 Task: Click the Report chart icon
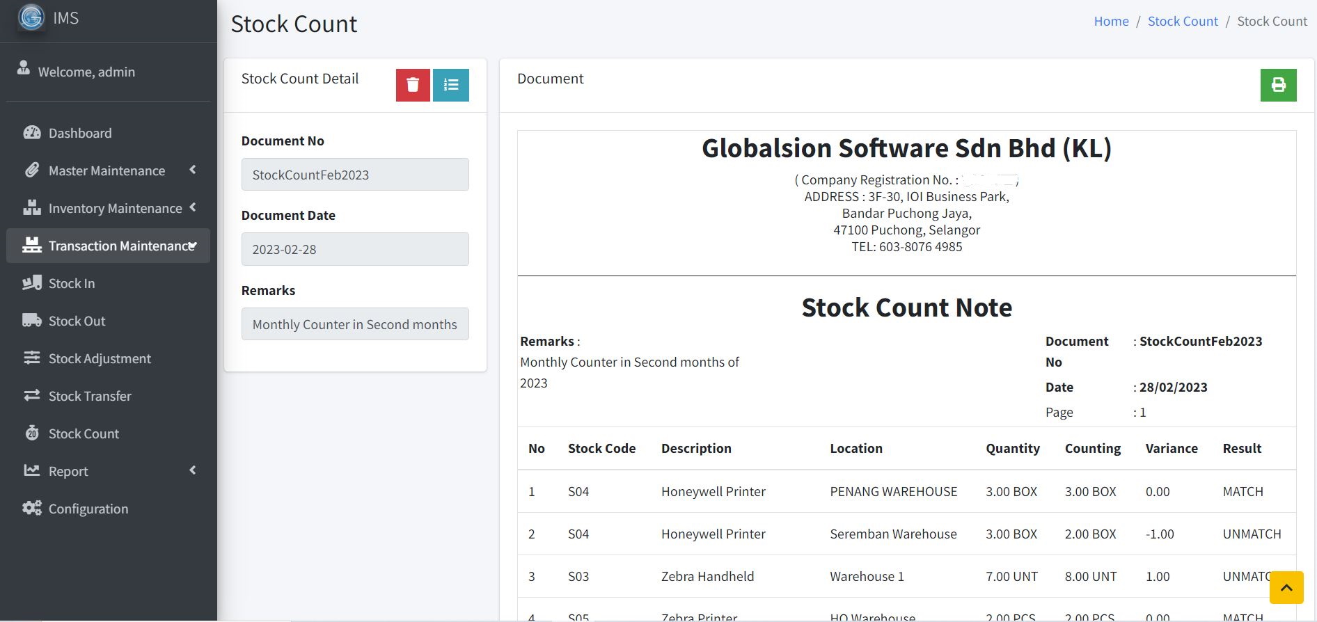tap(32, 470)
